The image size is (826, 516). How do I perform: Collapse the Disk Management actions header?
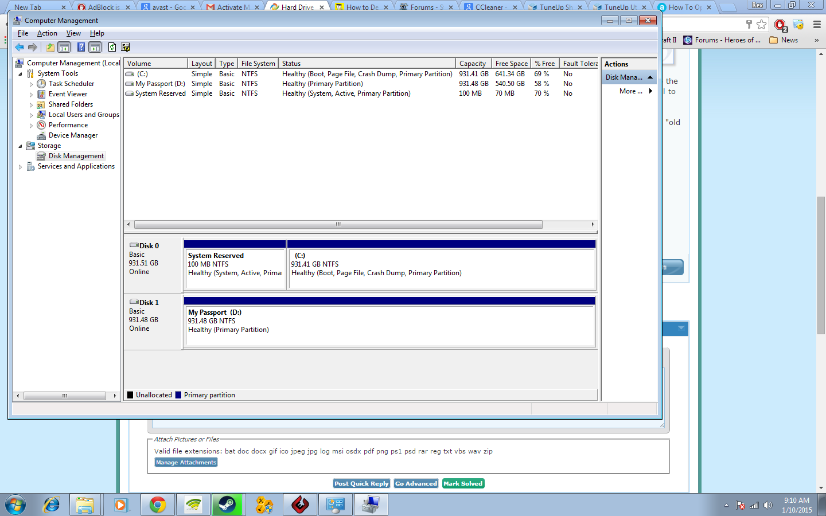pos(650,77)
